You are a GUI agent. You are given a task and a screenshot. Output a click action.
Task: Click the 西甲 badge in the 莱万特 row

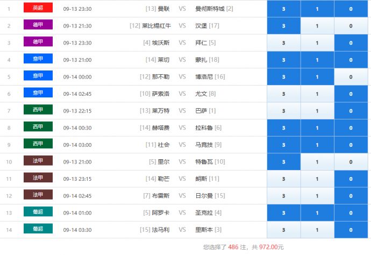(x=38, y=110)
